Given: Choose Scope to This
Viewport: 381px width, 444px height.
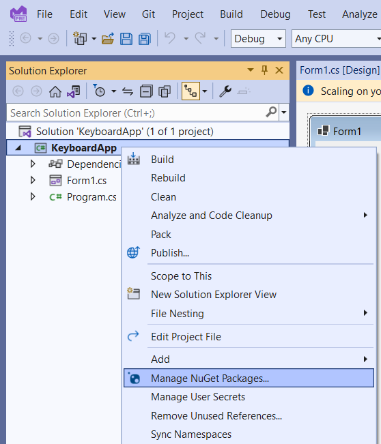Looking at the screenshot, I should pyautogui.click(x=249, y=276).
